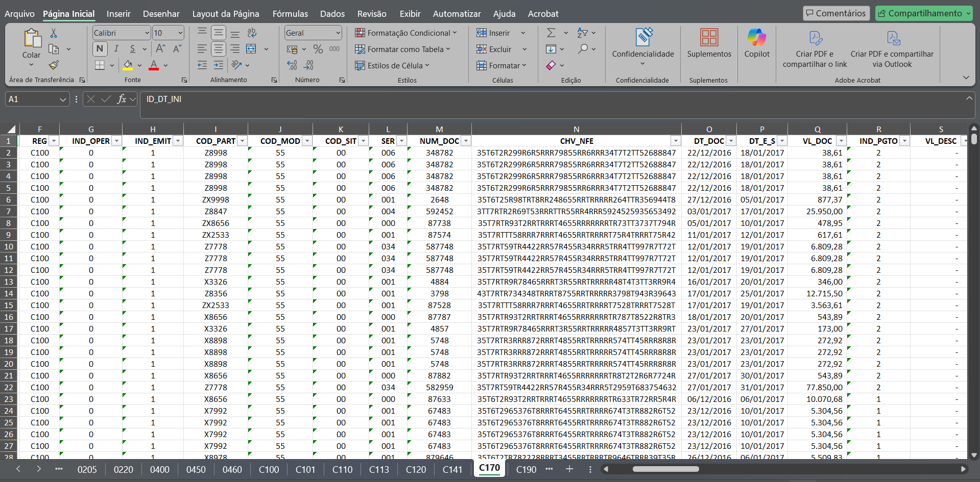The height and width of the screenshot is (482, 980).
Task: Open Formatação Condicional options
Action: pyautogui.click(x=406, y=32)
